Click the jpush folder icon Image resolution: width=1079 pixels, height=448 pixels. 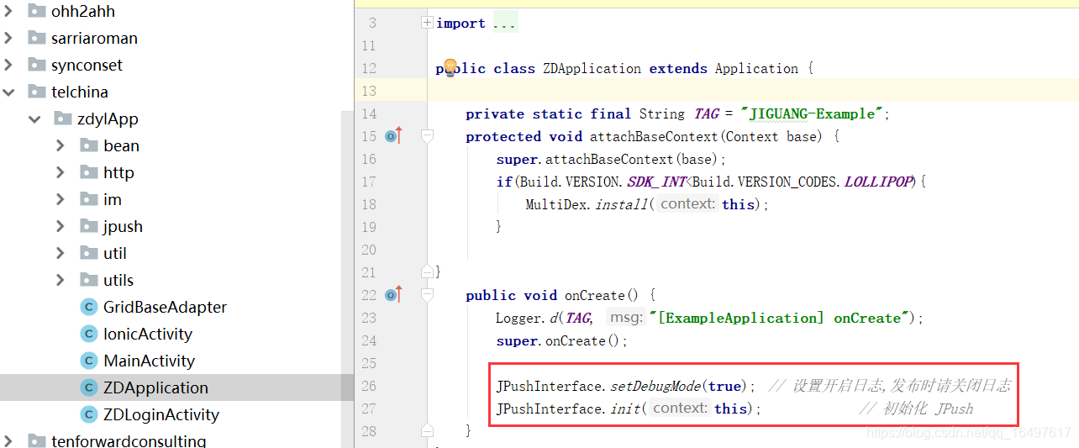coord(89,226)
